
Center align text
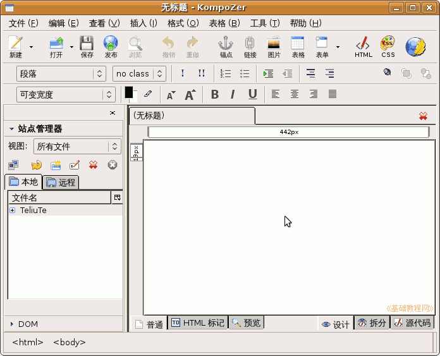tap(295, 94)
